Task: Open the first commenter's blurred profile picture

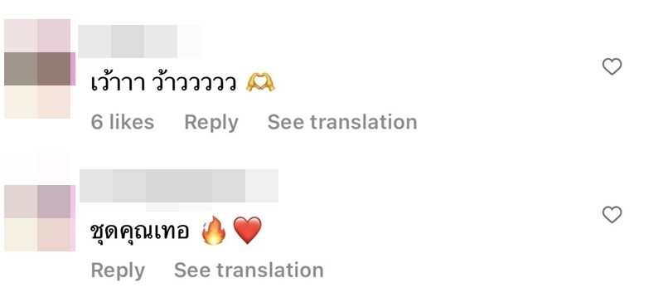Action: [x=38, y=69]
